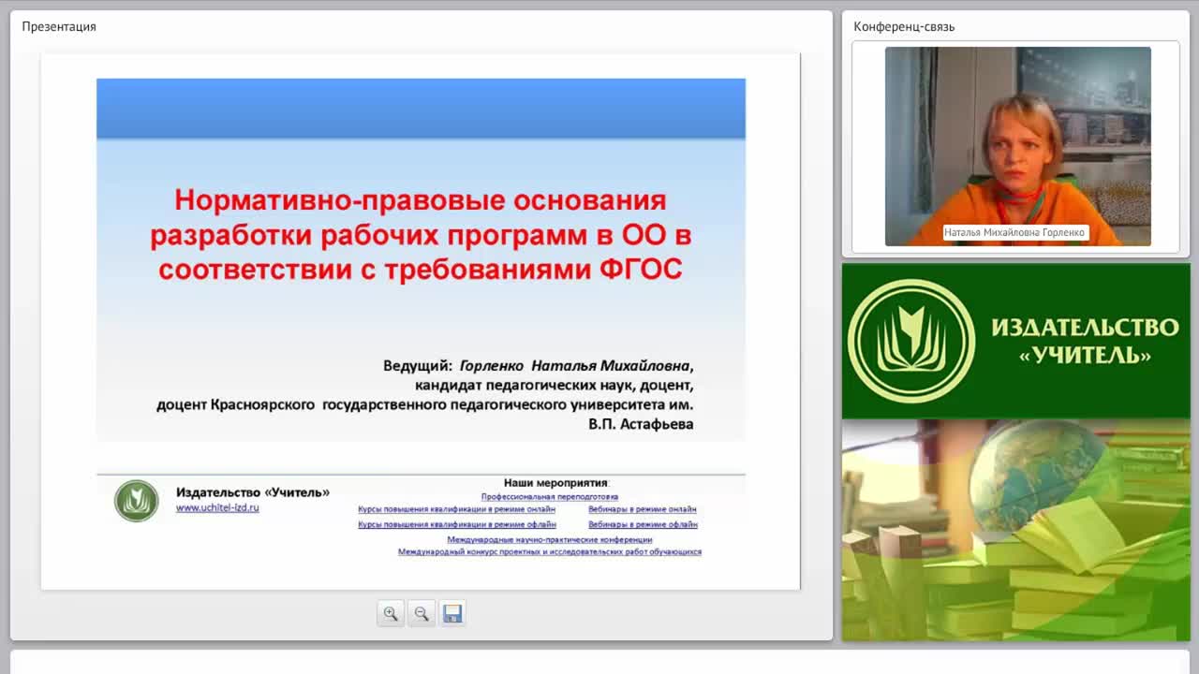
Task: Click the Издательство «Учитель» footer text
Action: [x=253, y=492]
